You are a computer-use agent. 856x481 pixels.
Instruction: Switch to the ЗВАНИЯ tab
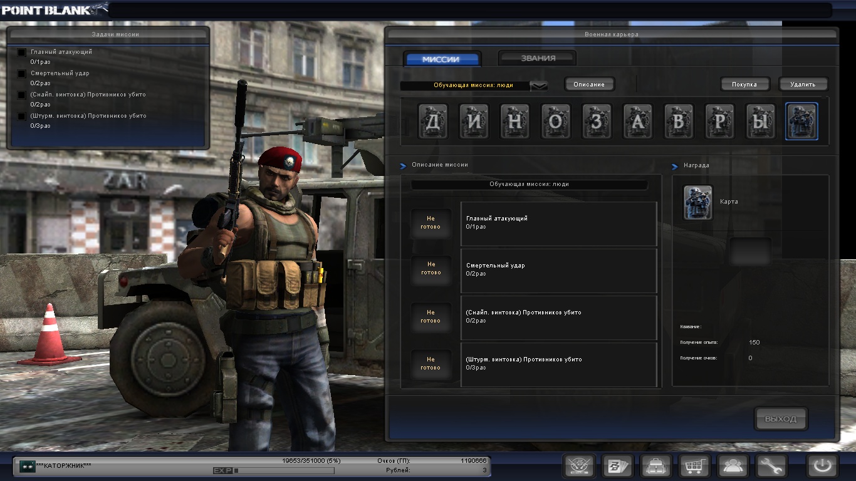click(x=538, y=58)
